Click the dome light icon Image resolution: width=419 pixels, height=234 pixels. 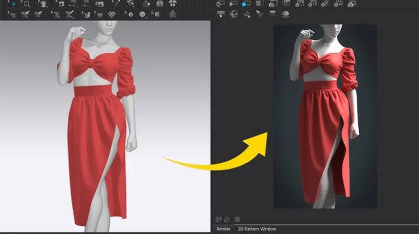pyautogui.click(x=285, y=14)
